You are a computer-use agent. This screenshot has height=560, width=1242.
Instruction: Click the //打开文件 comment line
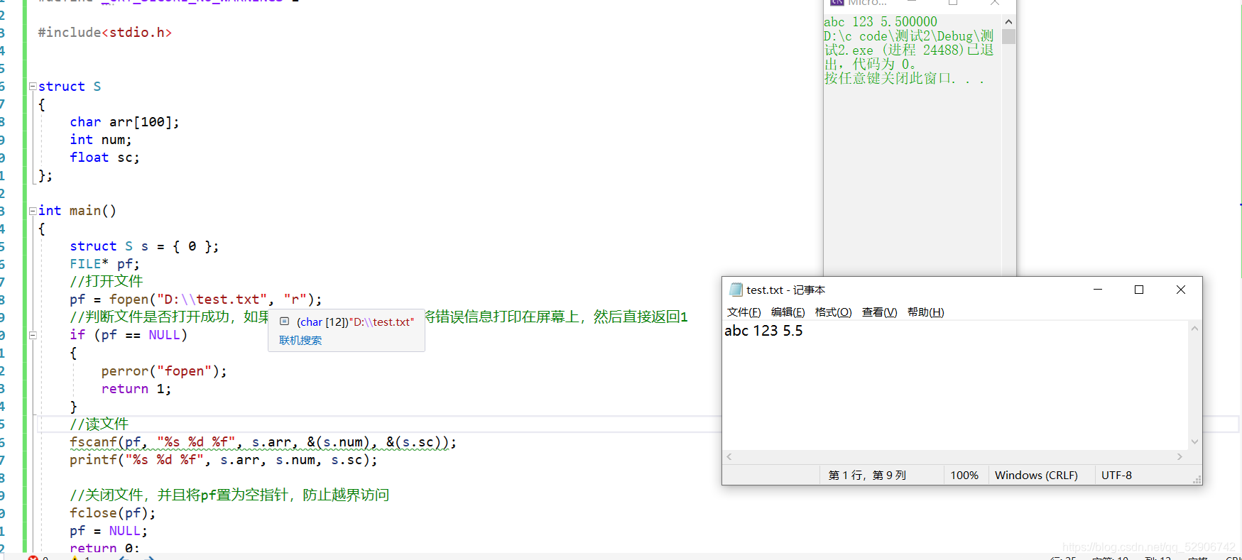click(107, 282)
